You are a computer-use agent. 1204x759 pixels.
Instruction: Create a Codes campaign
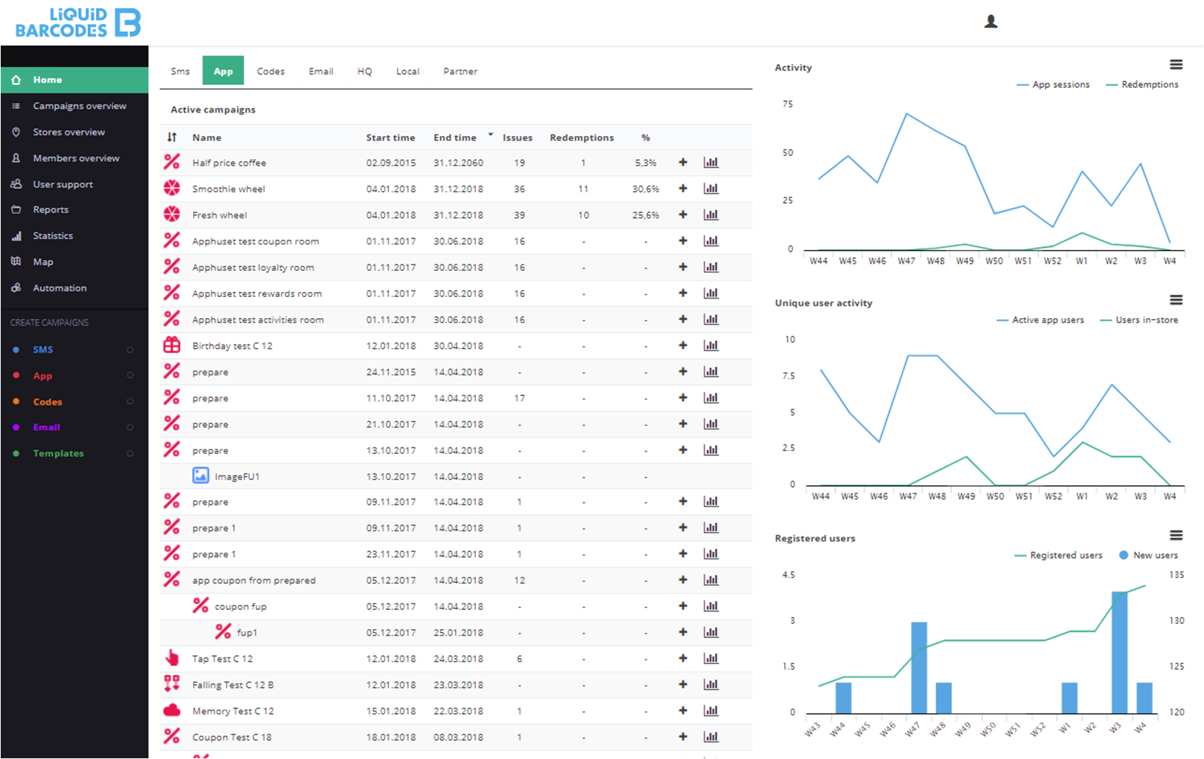pos(47,402)
